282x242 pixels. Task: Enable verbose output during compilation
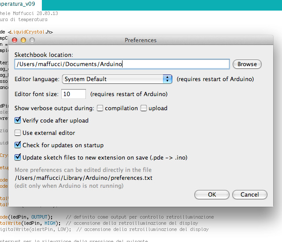[x=100, y=108]
